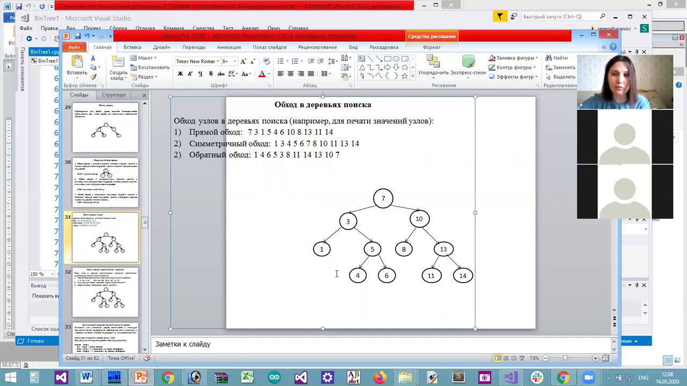The height and width of the screenshot is (386, 687).
Task: Open Windows Start menu
Action: coord(10,377)
